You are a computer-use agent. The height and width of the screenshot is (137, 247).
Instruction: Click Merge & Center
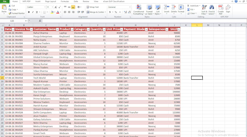tap(96, 12)
